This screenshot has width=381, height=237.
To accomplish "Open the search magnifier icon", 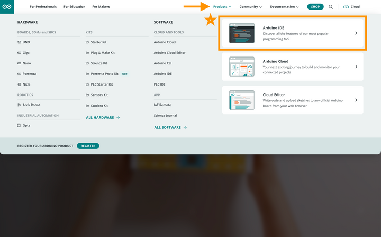I will [331, 7].
